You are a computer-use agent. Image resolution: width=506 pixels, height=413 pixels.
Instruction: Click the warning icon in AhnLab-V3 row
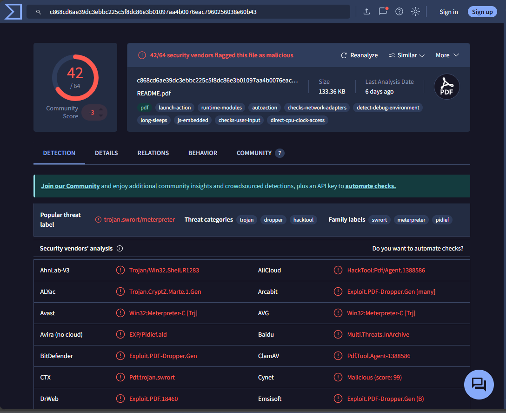coord(120,270)
